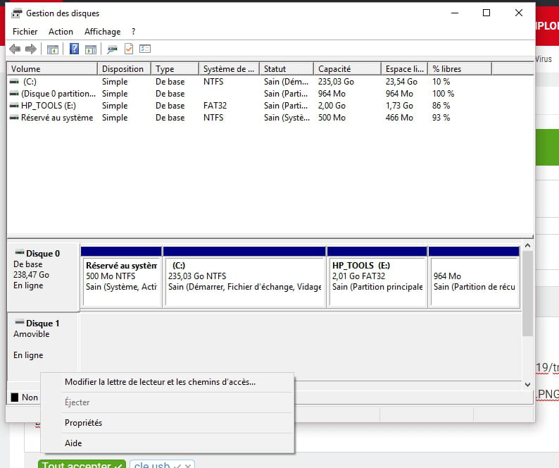This screenshot has width=559, height=468.
Task: Click the rescan disks toolbar icon
Action: [x=112, y=49]
